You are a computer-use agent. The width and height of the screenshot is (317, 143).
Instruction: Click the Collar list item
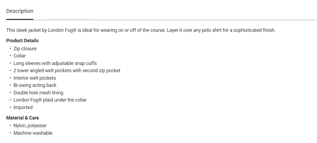pos(20,56)
